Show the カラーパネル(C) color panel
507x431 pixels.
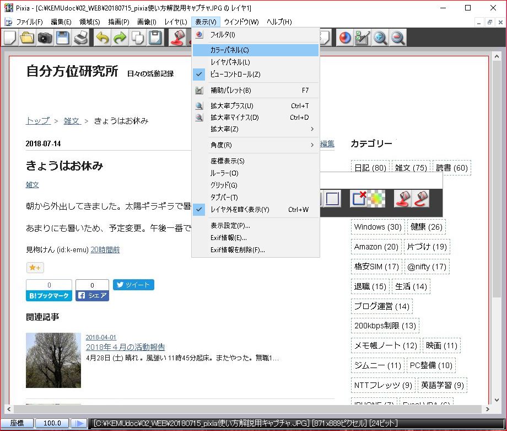pyautogui.click(x=256, y=50)
